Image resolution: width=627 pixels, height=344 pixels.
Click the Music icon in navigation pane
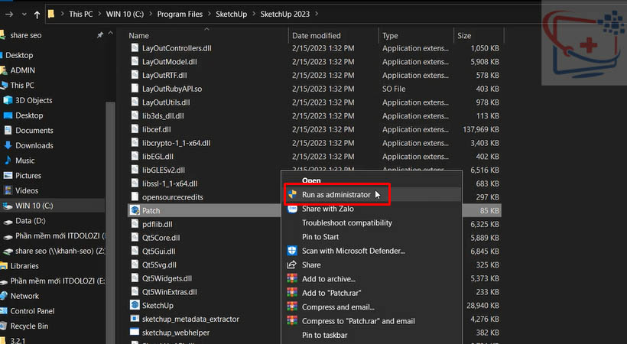point(8,161)
